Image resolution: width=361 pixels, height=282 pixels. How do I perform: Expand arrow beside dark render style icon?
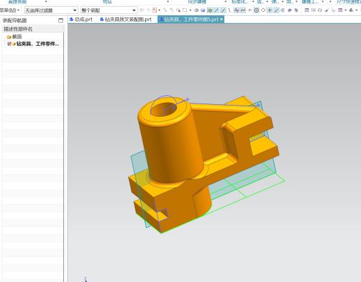(x=356, y=10)
